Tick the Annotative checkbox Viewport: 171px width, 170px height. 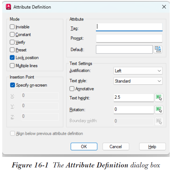pyautogui.click(x=72, y=89)
